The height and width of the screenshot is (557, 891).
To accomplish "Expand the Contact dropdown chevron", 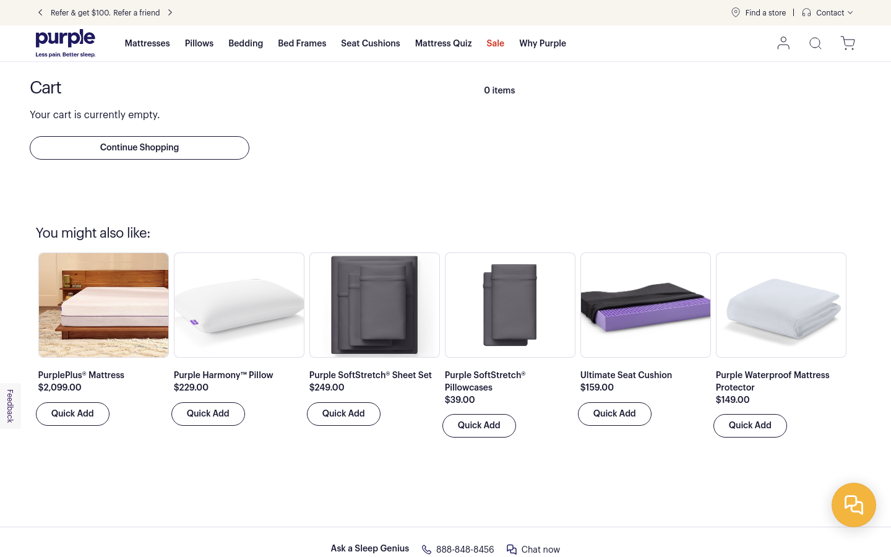I will tap(850, 12).
